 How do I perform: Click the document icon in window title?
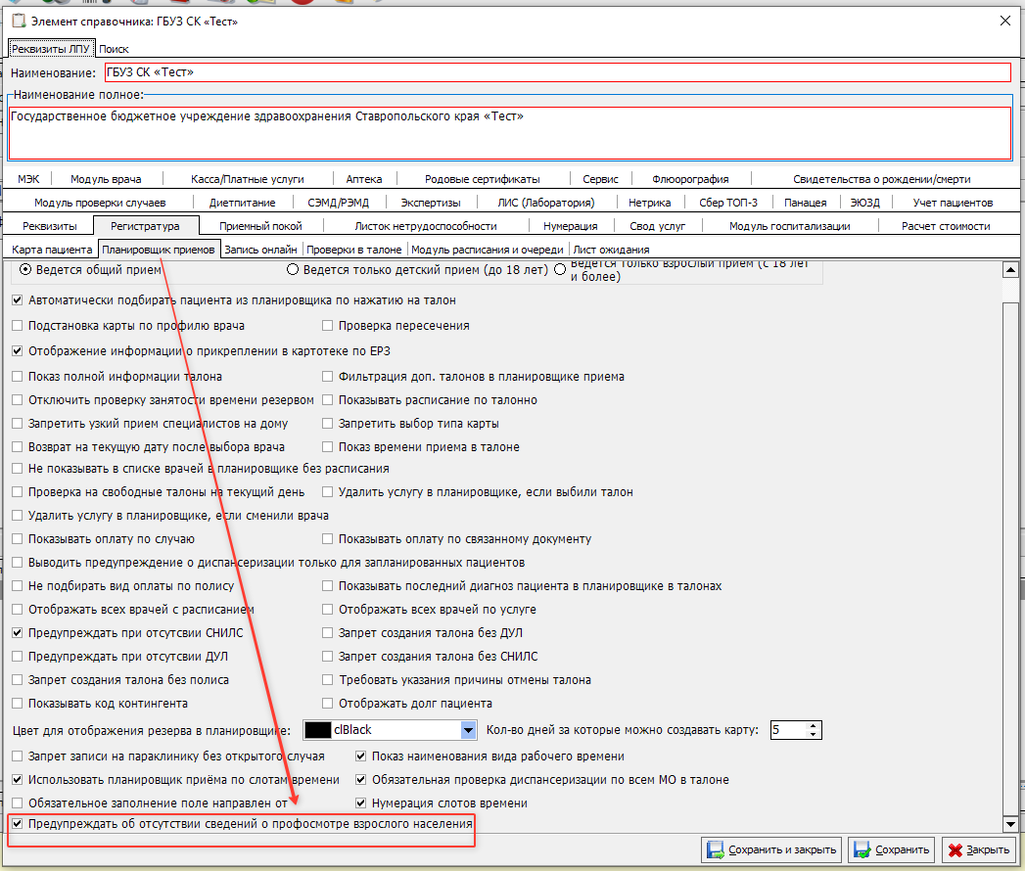click(x=20, y=21)
